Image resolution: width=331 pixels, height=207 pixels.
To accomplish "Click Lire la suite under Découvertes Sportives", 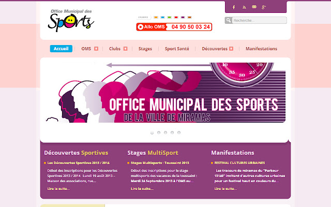I will pos(58,188).
